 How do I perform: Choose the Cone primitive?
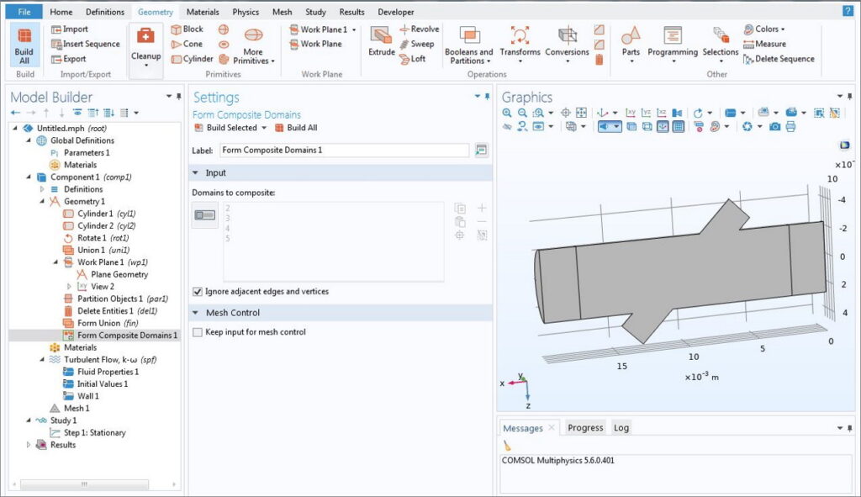point(187,44)
